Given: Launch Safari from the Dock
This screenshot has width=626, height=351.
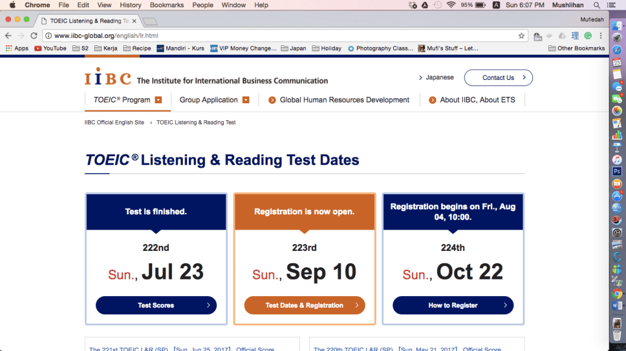Looking at the screenshot, I should 617,50.
